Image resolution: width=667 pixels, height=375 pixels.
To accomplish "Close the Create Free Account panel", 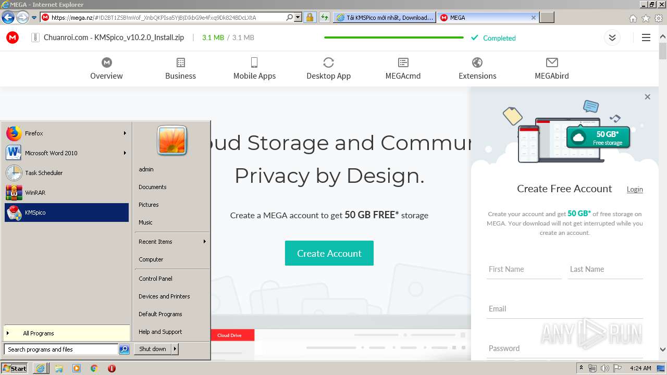I will pyautogui.click(x=647, y=97).
